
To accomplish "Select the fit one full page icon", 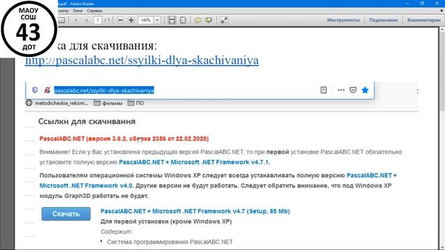I will (183, 20).
